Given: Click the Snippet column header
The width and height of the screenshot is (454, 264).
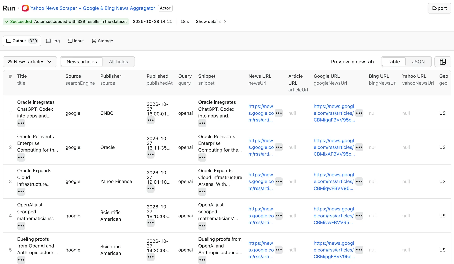Looking at the screenshot, I should 207,76.
